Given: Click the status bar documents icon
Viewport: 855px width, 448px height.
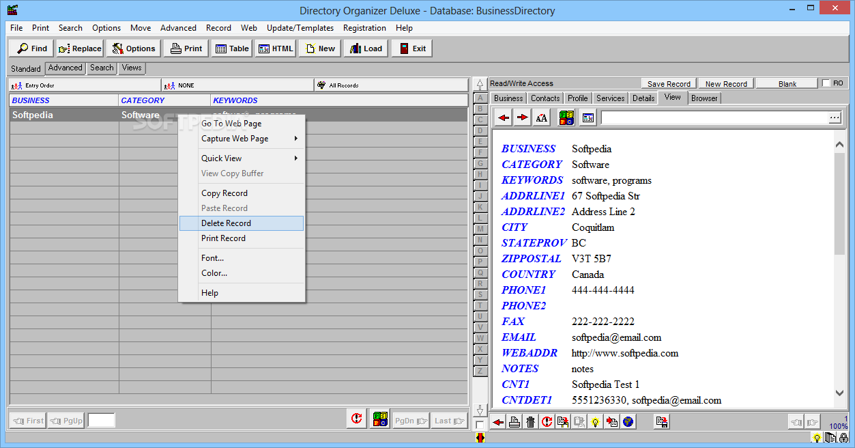Looking at the screenshot, I should [830, 438].
